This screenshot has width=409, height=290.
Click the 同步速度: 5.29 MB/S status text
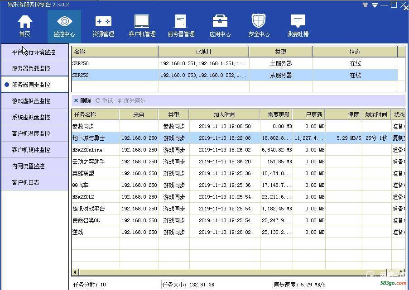click(300, 285)
